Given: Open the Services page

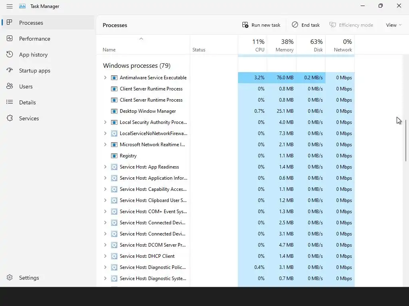Looking at the screenshot, I should click(48, 118).
